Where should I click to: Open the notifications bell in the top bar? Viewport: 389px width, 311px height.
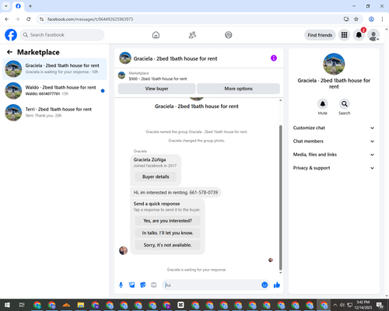359,35
